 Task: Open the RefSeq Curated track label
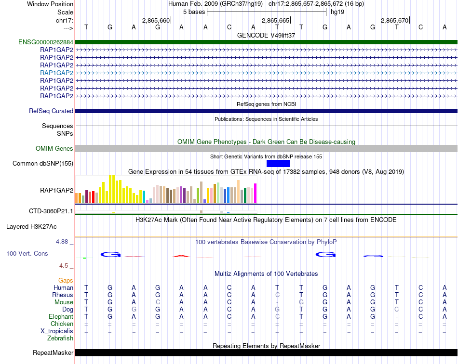click(x=51, y=111)
